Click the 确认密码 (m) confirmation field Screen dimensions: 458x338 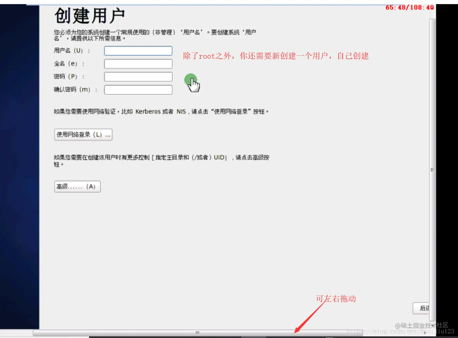[x=138, y=89]
